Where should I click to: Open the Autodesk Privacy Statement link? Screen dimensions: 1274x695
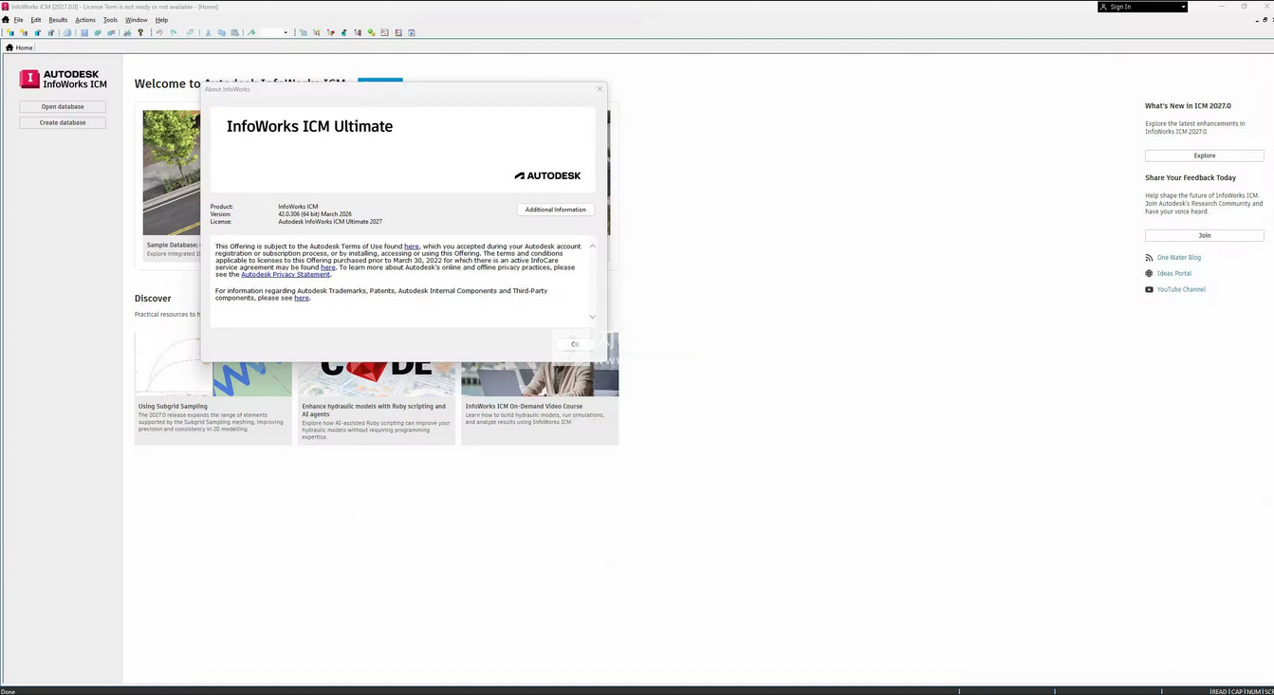(286, 275)
